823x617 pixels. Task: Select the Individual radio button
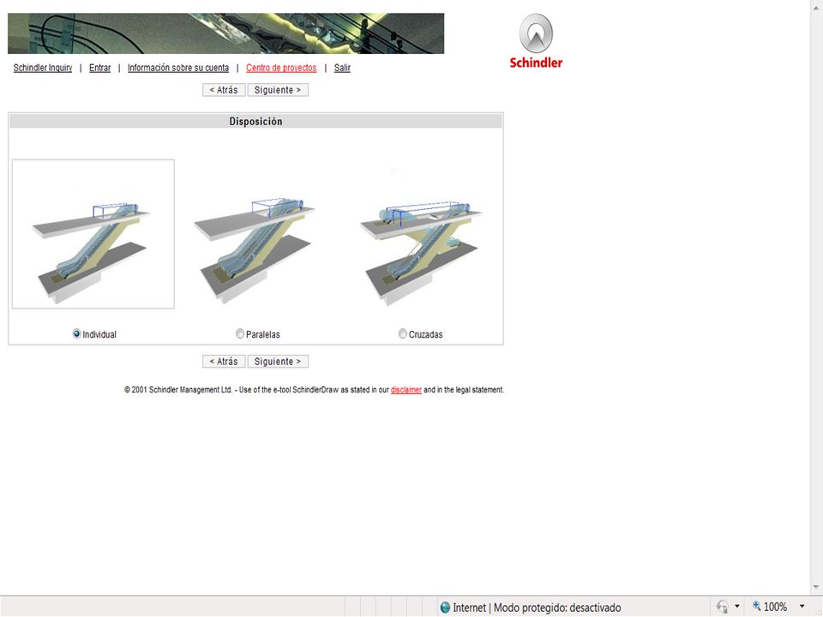tap(76, 333)
